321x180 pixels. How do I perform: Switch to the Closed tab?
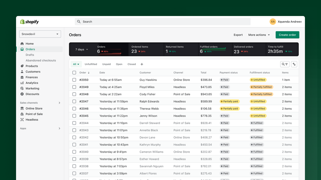(x=132, y=64)
